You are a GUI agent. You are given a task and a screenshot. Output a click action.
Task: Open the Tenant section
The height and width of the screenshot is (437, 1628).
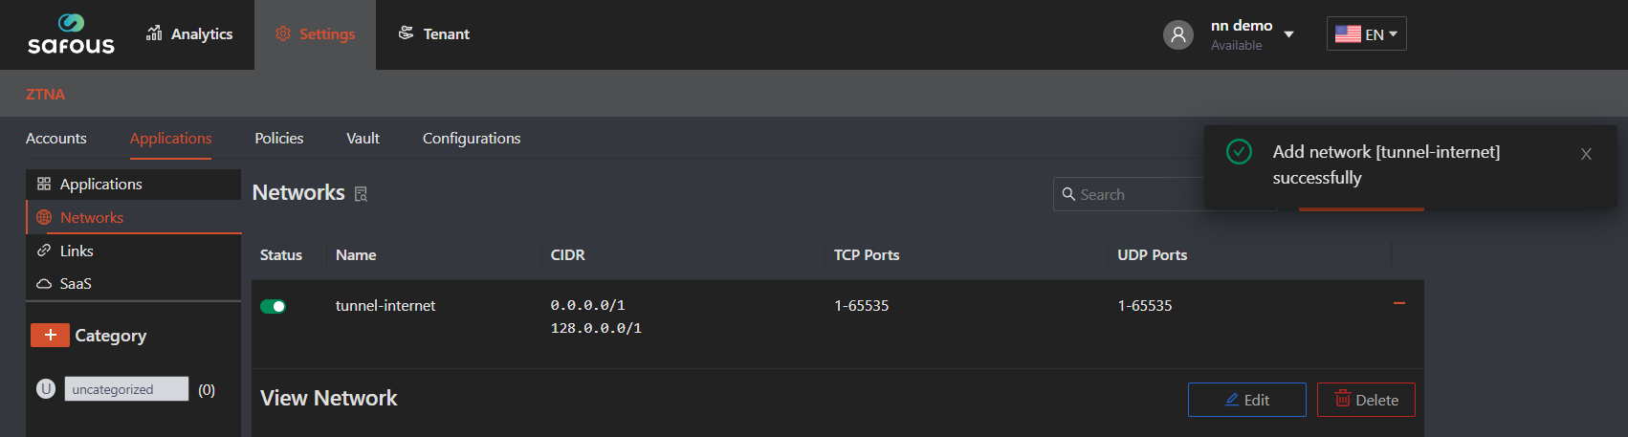[x=434, y=34]
